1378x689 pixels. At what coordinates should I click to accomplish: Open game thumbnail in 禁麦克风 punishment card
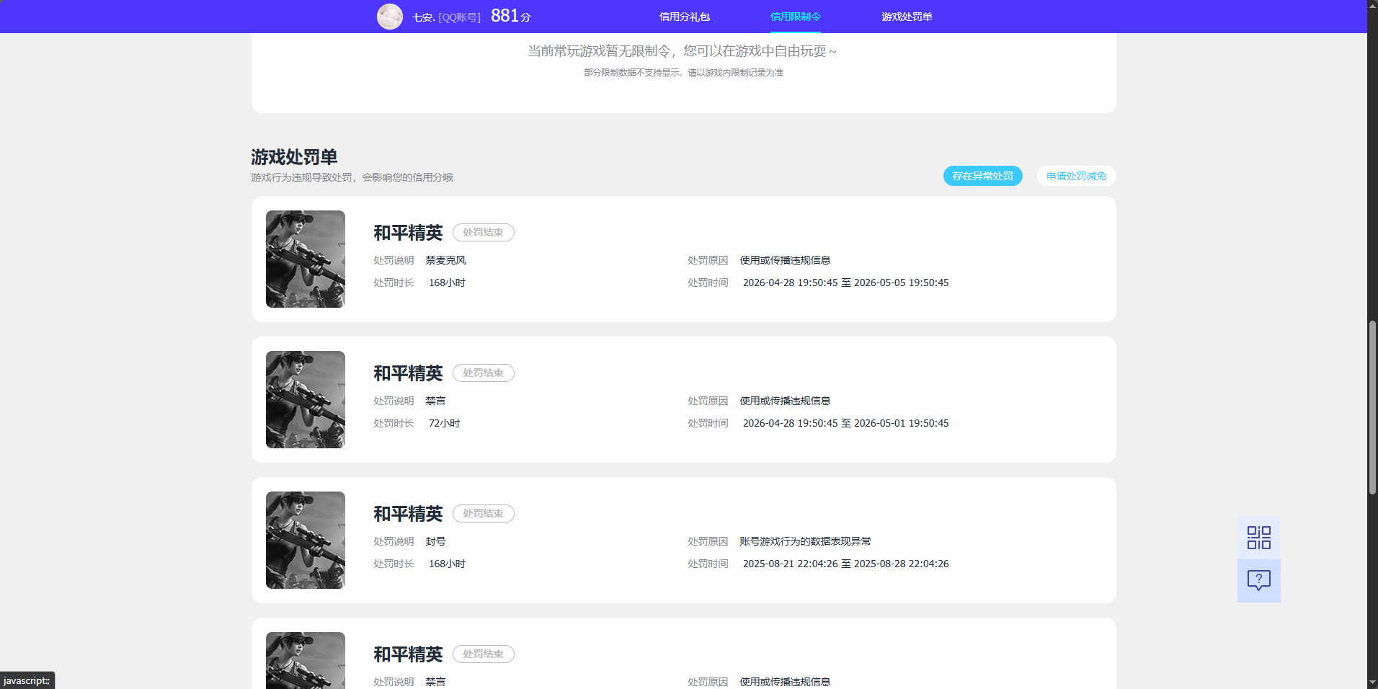(x=306, y=259)
